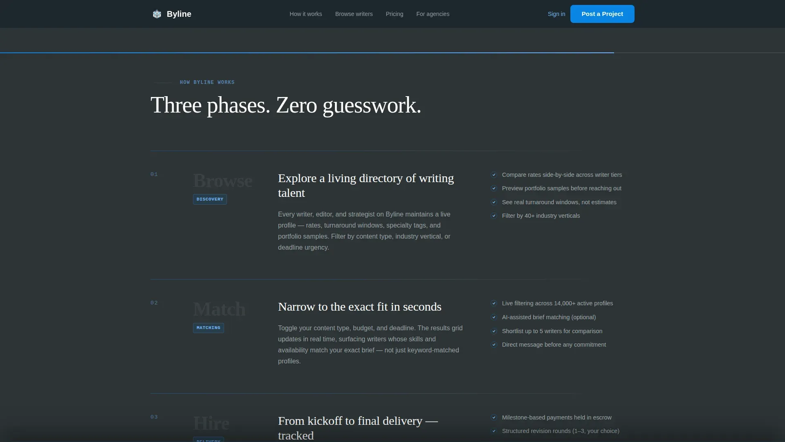Click the Three phases. Zero guesswork. heading
This screenshot has width=785, height=442.
(x=286, y=105)
